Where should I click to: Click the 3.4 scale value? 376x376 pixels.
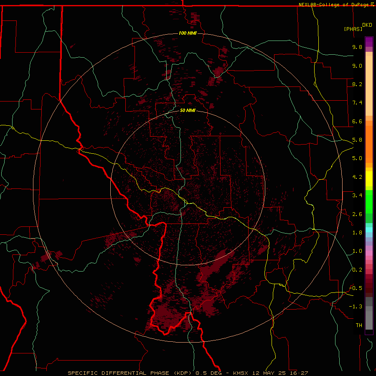click(357, 196)
